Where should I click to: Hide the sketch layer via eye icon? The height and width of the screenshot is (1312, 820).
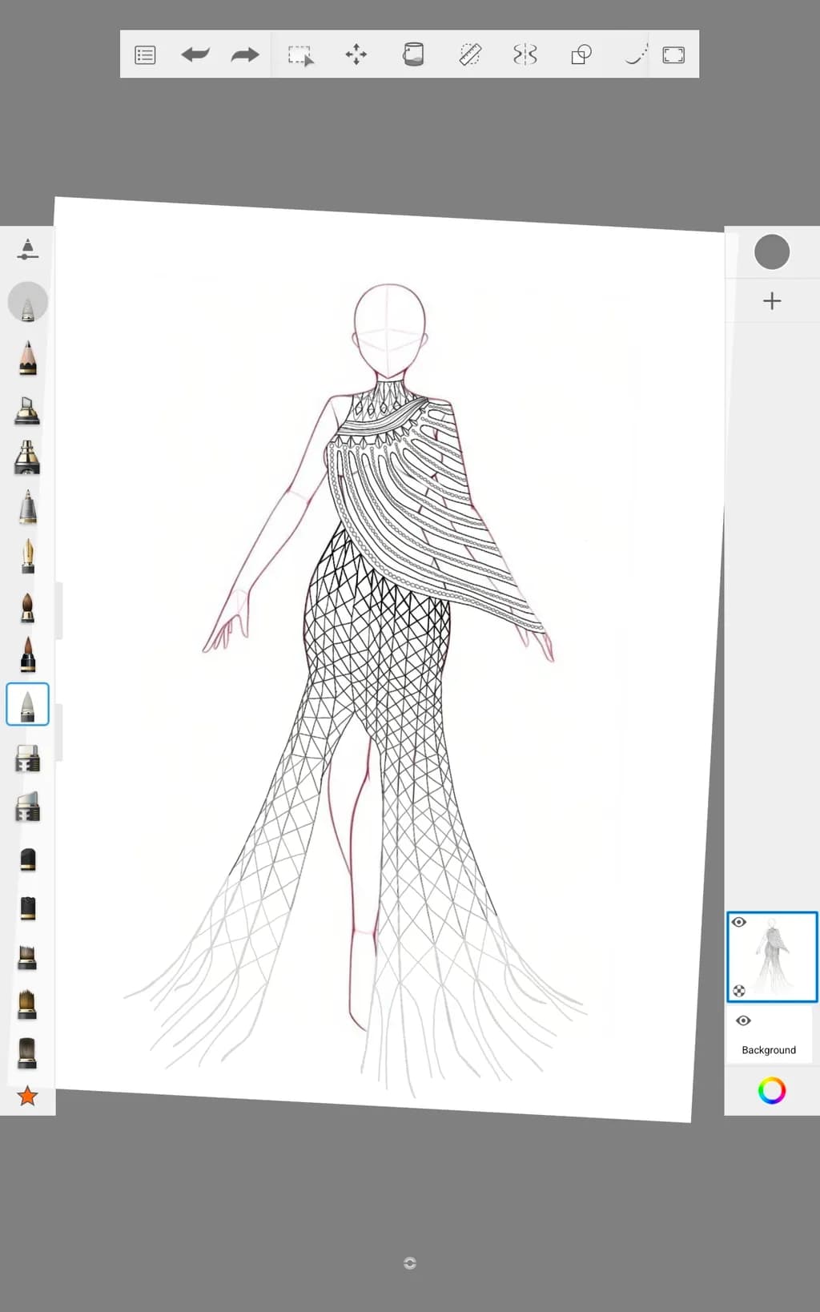[x=739, y=922]
